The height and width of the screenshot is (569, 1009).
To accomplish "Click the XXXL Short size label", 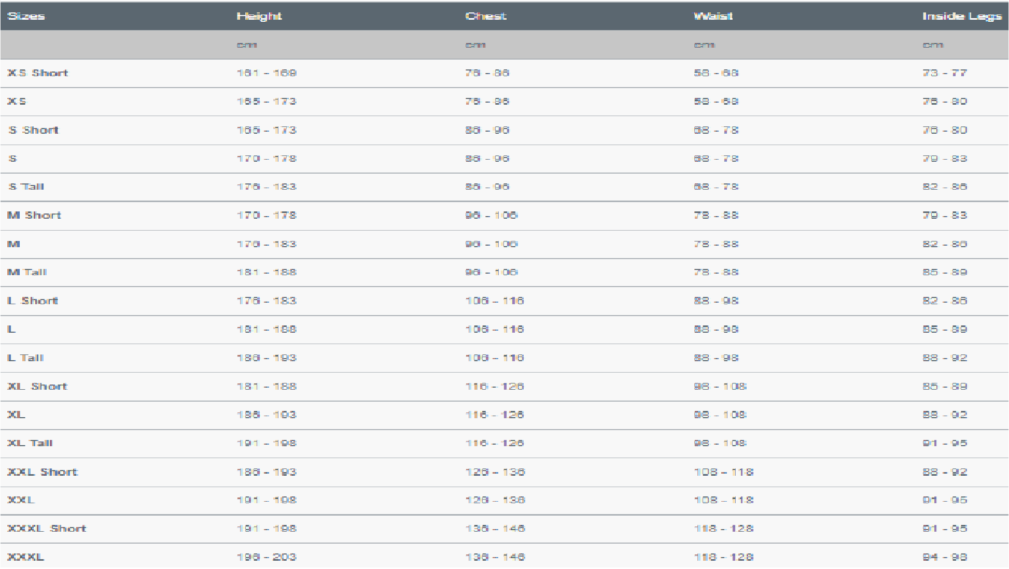I will click(47, 529).
